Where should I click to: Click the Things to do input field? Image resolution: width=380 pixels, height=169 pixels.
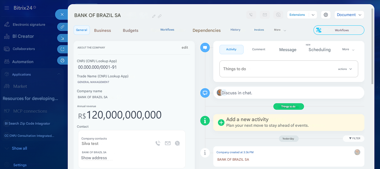(x=276, y=69)
